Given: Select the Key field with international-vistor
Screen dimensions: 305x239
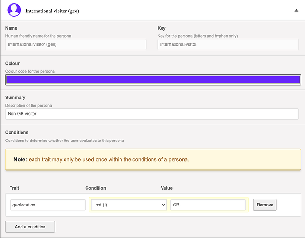Looking at the screenshot, I should (228, 44).
